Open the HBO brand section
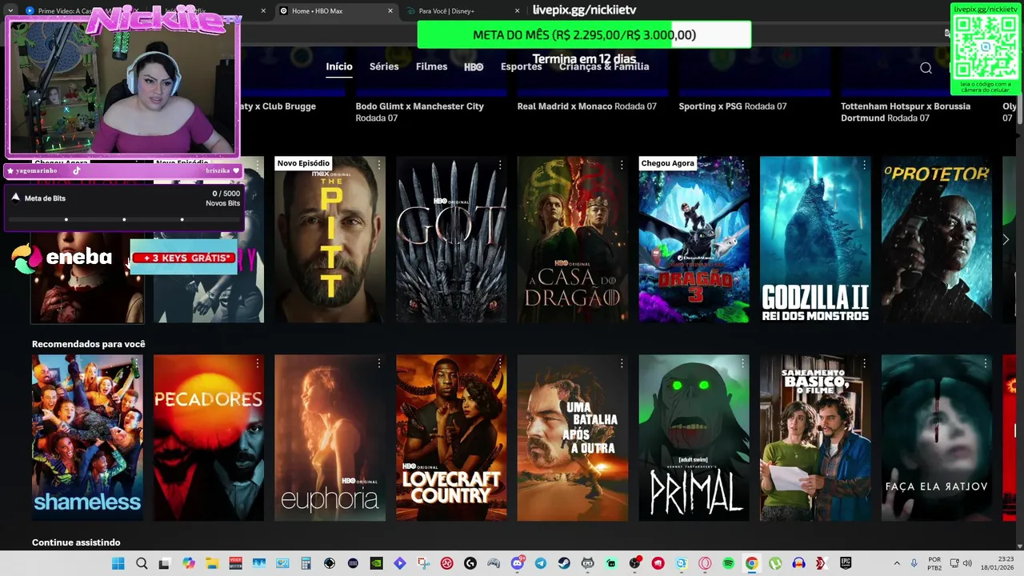 tap(474, 67)
